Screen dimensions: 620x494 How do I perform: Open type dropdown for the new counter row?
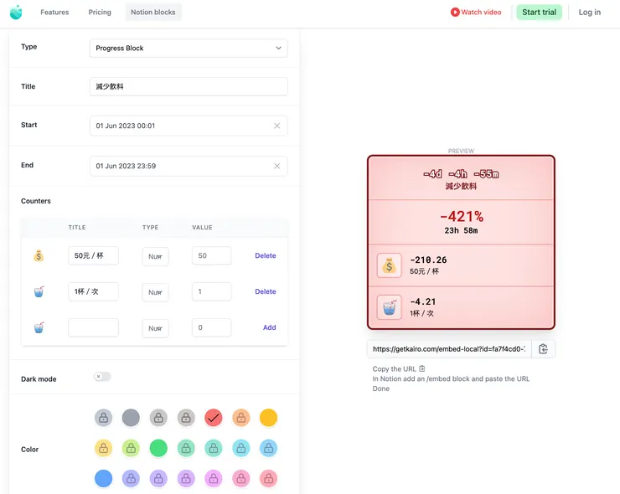[x=155, y=328]
